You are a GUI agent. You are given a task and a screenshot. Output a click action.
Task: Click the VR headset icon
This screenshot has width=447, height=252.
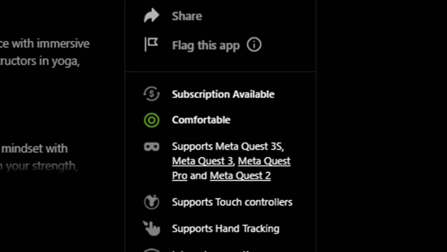pyautogui.click(x=152, y=147)
